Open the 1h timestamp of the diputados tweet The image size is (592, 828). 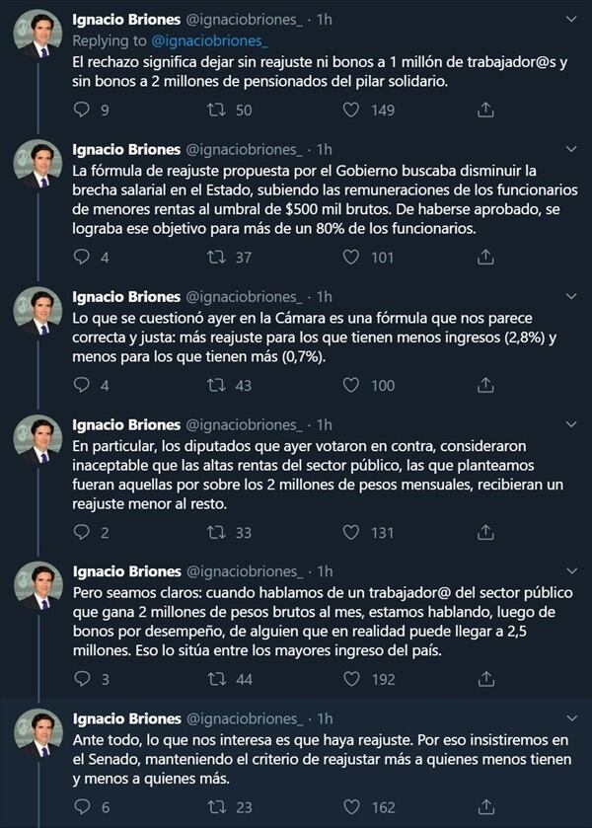click(x=324, y=425)
